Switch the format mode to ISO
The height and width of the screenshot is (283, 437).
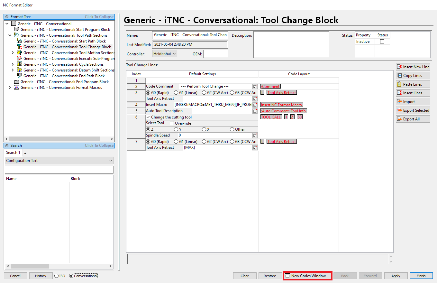click(x=57, y=276)
